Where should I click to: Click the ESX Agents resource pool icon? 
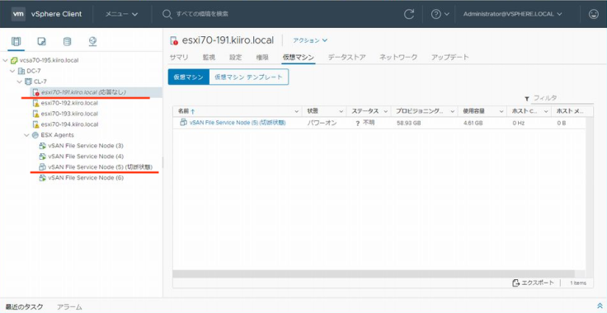(x=35, y=135)
